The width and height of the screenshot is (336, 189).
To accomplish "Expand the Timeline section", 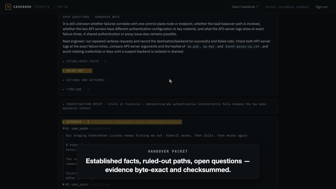I will (x=76, y=89).
